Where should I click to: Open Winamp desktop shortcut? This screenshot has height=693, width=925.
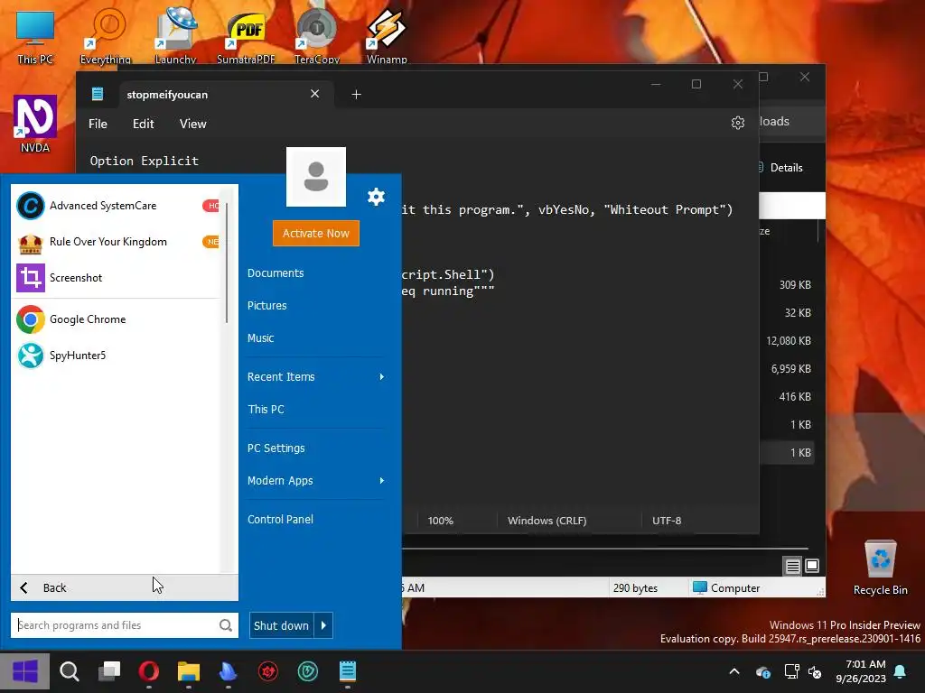(x=387, y=37)
